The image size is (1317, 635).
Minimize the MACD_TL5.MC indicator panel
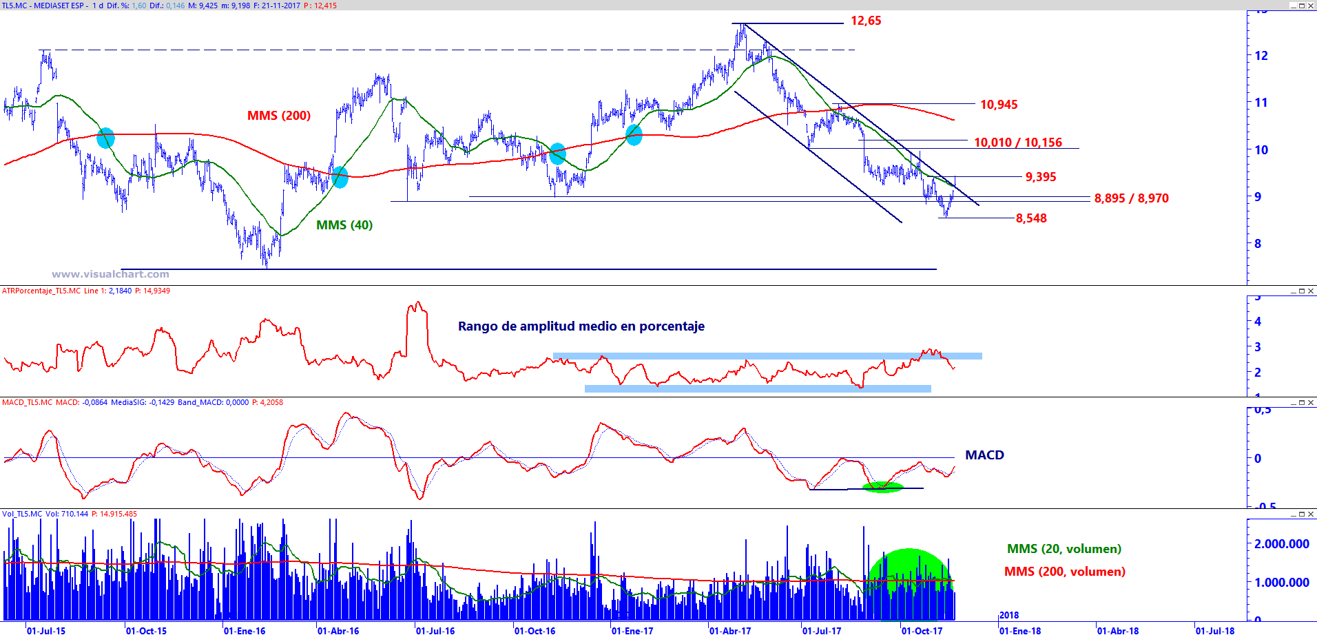click(1292, 403)
